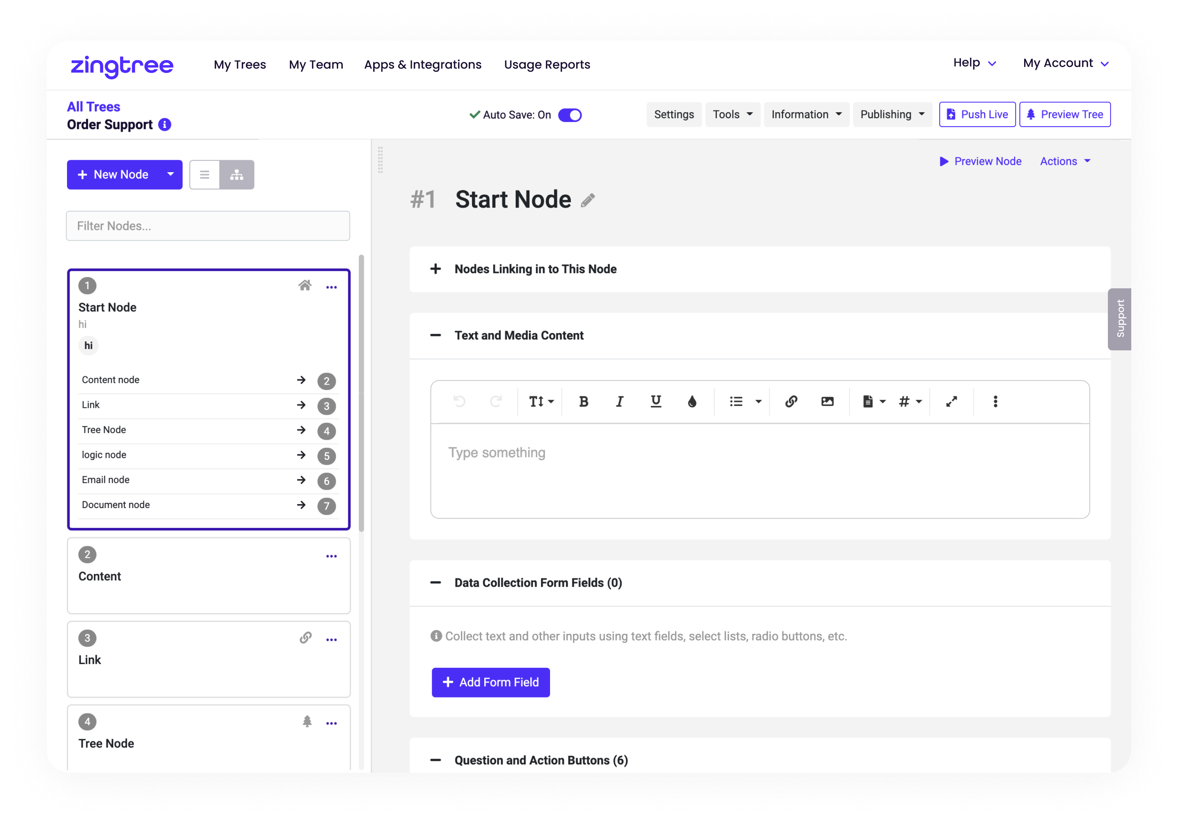Insert a link using the chain icon
This screenshot has height=826, width=1178.
pyautogui.click(x=791, y=402)
